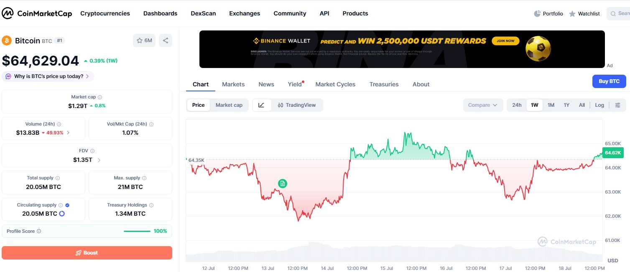
Task: Switch to the About tab
Action: 421,84
